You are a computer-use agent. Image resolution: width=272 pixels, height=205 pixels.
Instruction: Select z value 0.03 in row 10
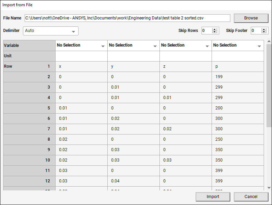[186, 160]
